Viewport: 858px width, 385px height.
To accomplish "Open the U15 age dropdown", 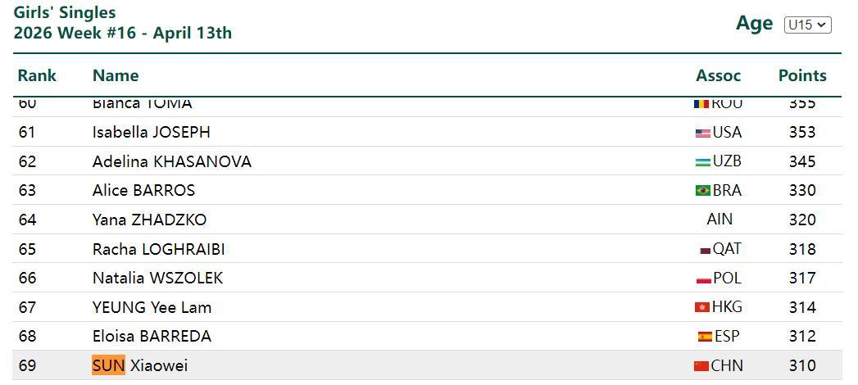I will [807, 25].
